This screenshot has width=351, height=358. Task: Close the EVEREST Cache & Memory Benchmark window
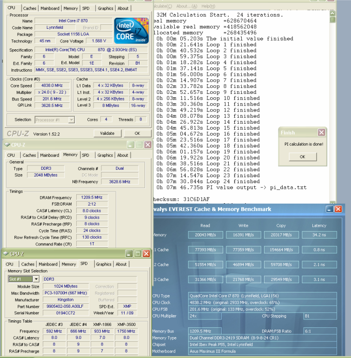click(x=338, y=209)
